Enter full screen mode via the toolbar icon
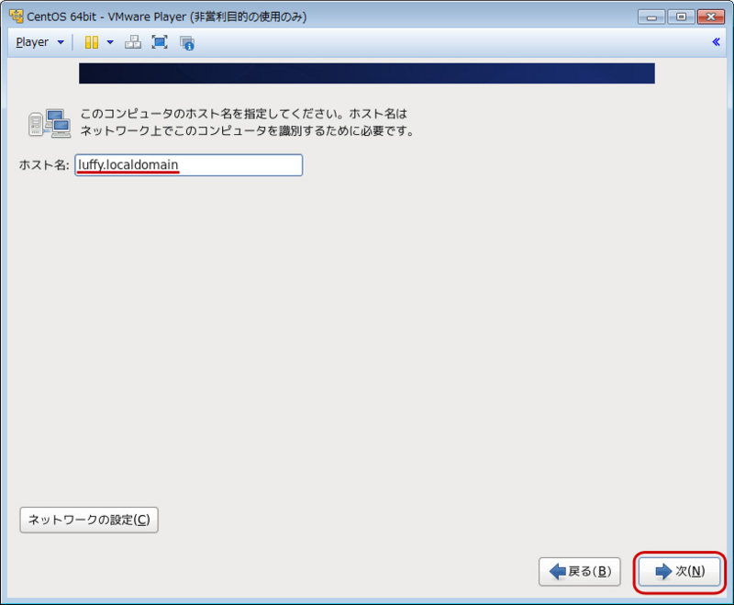This screenshot has height=605, width=734. click(160, 41)
